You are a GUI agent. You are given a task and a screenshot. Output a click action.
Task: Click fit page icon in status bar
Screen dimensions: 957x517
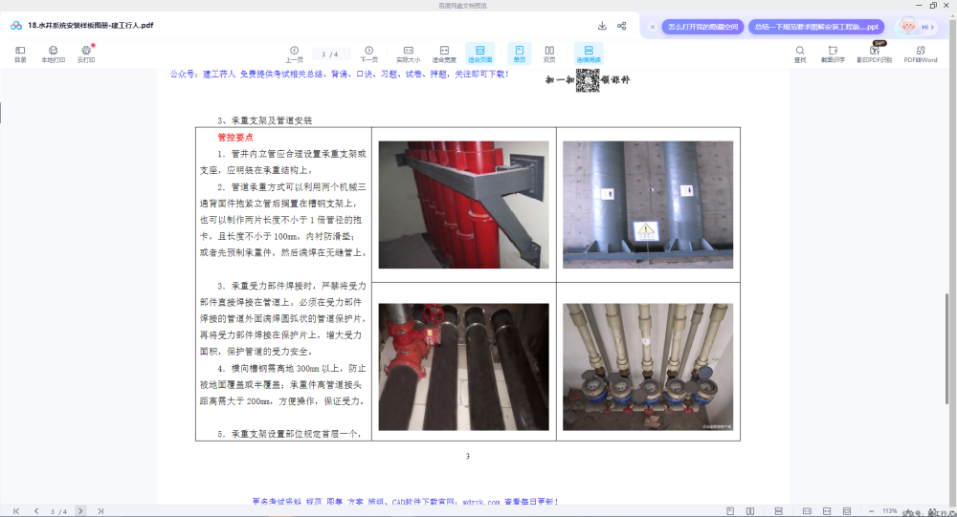click(x=847, y=511)
